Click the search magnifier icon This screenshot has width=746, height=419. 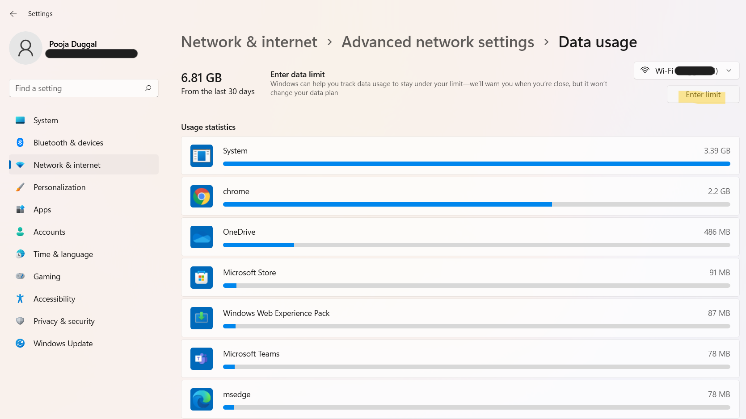point(148,88)
